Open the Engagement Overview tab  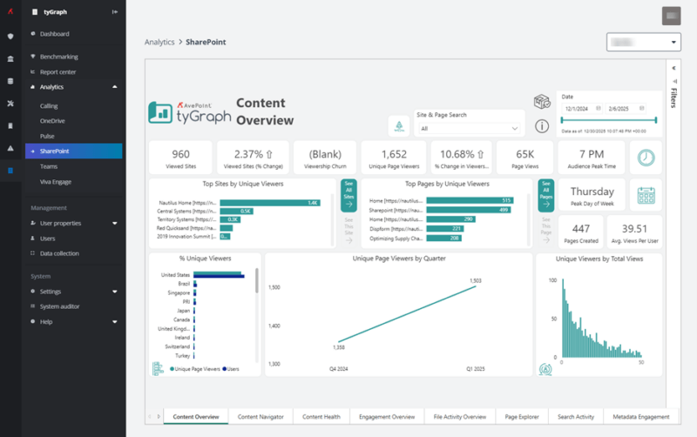click(x=388, y=417)
